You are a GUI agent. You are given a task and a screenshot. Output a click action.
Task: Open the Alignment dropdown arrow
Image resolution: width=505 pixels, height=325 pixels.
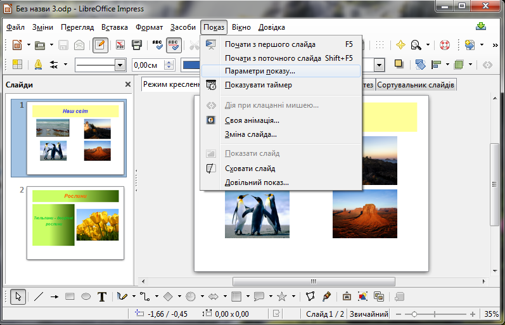pos(447,65)
